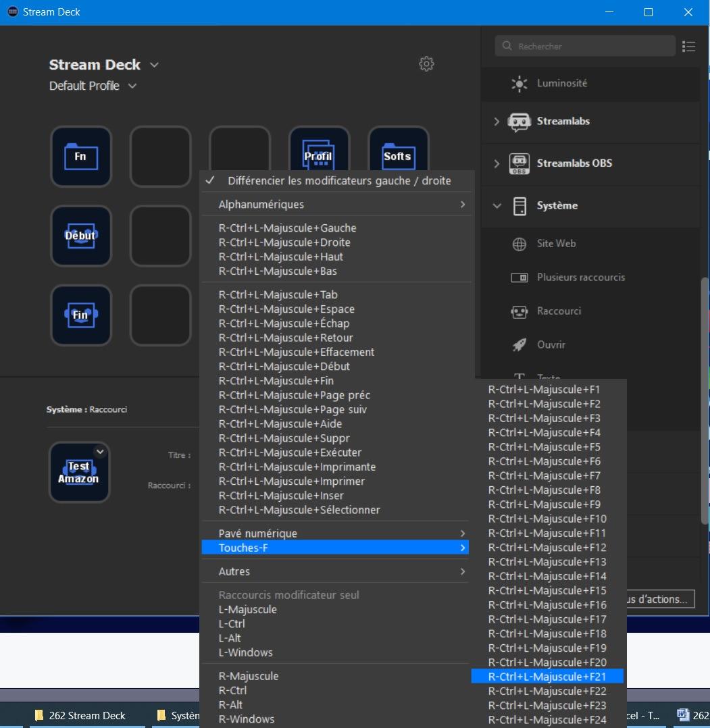
Task: Choose R-Ctrl+L-Majuscule+Échap
Action: [335, 323]
